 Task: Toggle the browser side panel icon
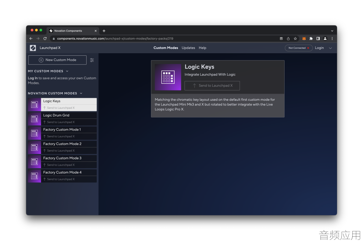(x=318, y=39)
